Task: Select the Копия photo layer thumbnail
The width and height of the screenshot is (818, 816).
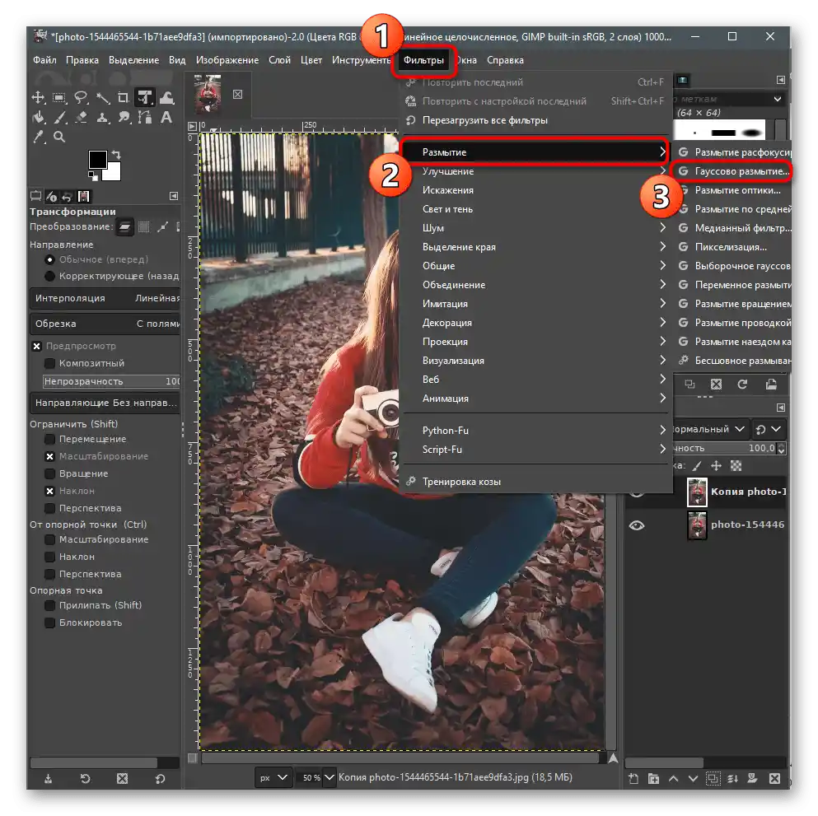Action: (697, 492)
